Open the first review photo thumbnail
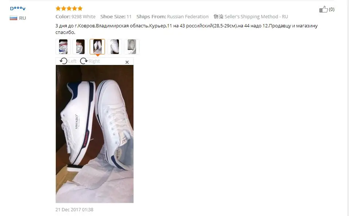The width and height of the screenshot is (349, 216). [63, 47]
